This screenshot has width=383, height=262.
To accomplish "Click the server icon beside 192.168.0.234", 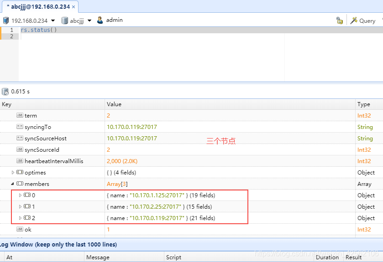I will click(6, 21).
